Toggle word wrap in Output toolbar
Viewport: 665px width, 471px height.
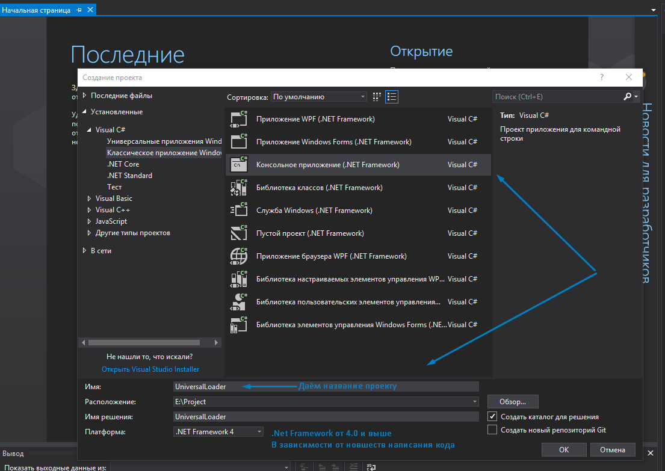click(371, 467)
